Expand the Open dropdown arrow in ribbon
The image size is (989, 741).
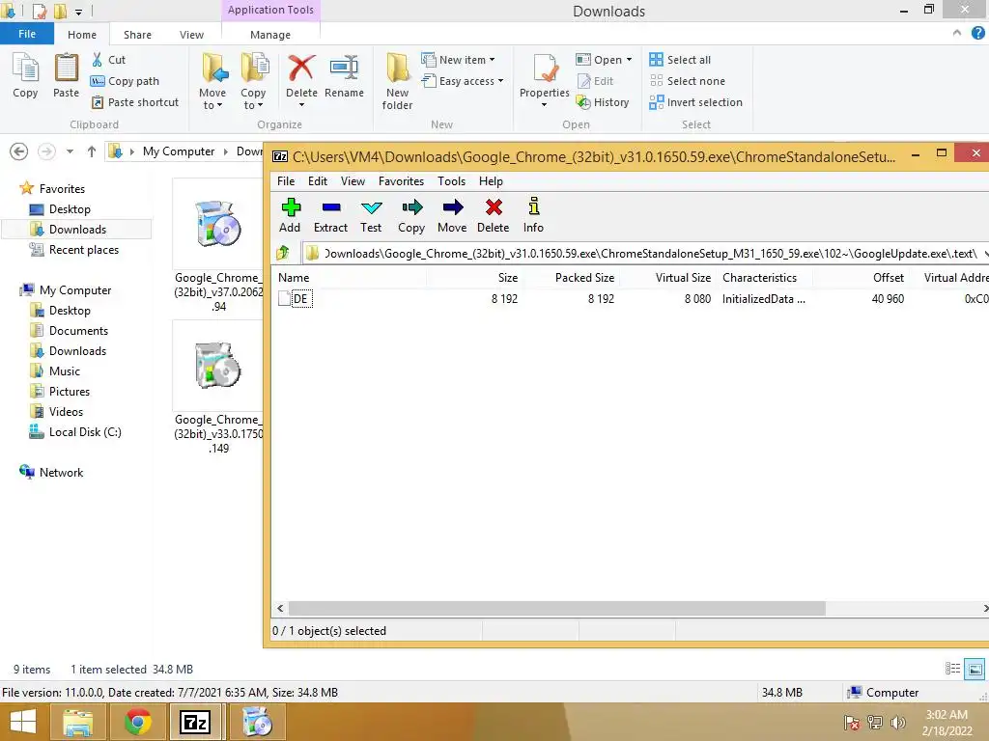[629, 60]
